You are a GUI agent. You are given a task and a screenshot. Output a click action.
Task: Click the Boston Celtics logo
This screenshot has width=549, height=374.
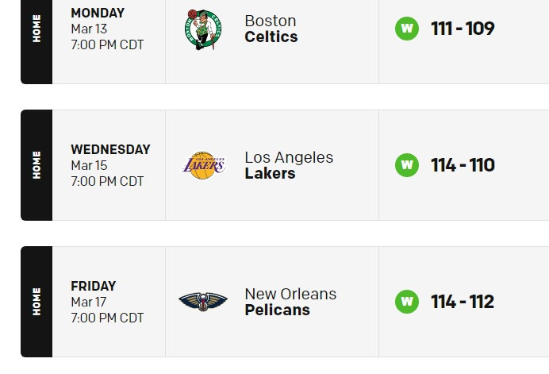pos(203,29)
